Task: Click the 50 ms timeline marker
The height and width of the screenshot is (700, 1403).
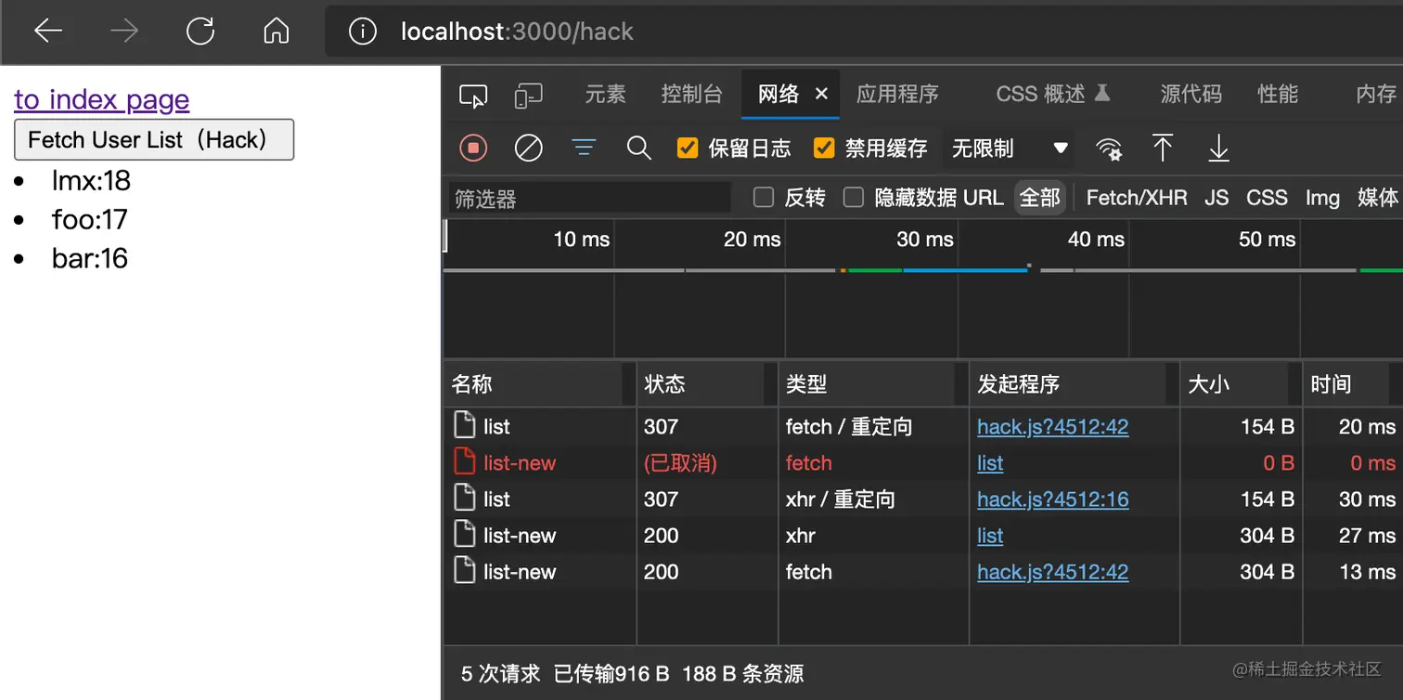Action: coord(1267,240)
